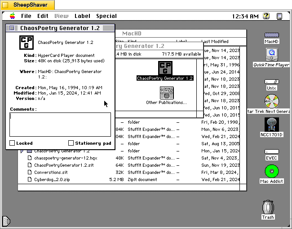Sort MacHD list by Last Modified column

(215, 41)
